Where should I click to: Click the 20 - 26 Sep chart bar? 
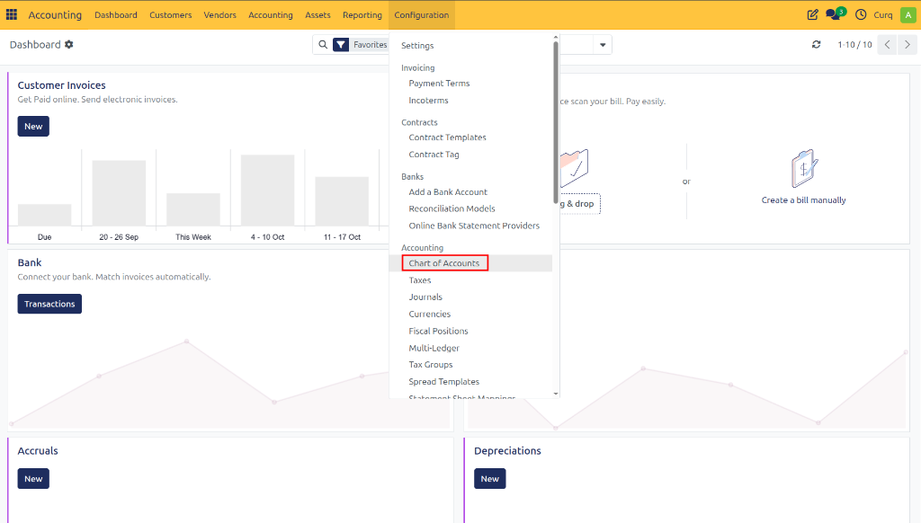click(x=119, y=193)
